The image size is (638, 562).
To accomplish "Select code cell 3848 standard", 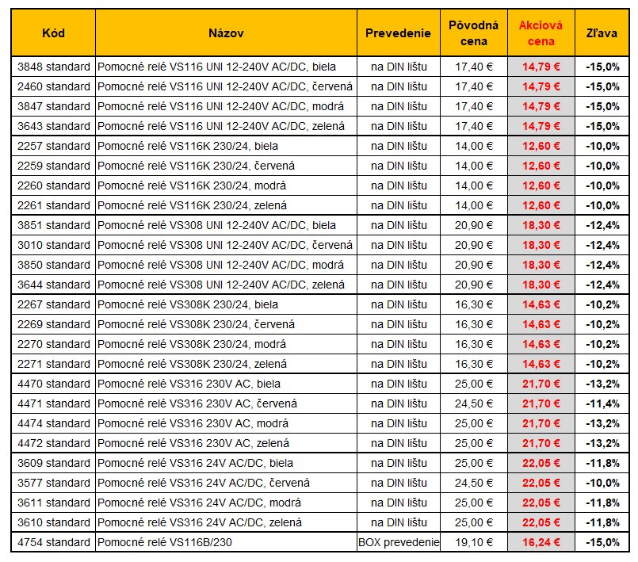I will pyautogui.click(x=54, y=67).
